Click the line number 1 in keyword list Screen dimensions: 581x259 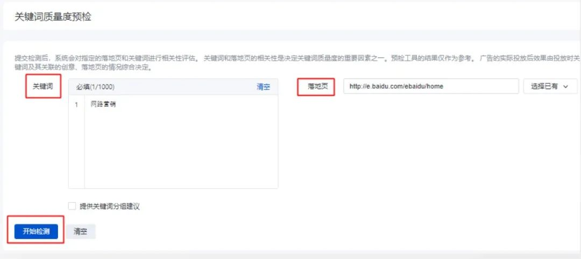click(x=76, y=105)
